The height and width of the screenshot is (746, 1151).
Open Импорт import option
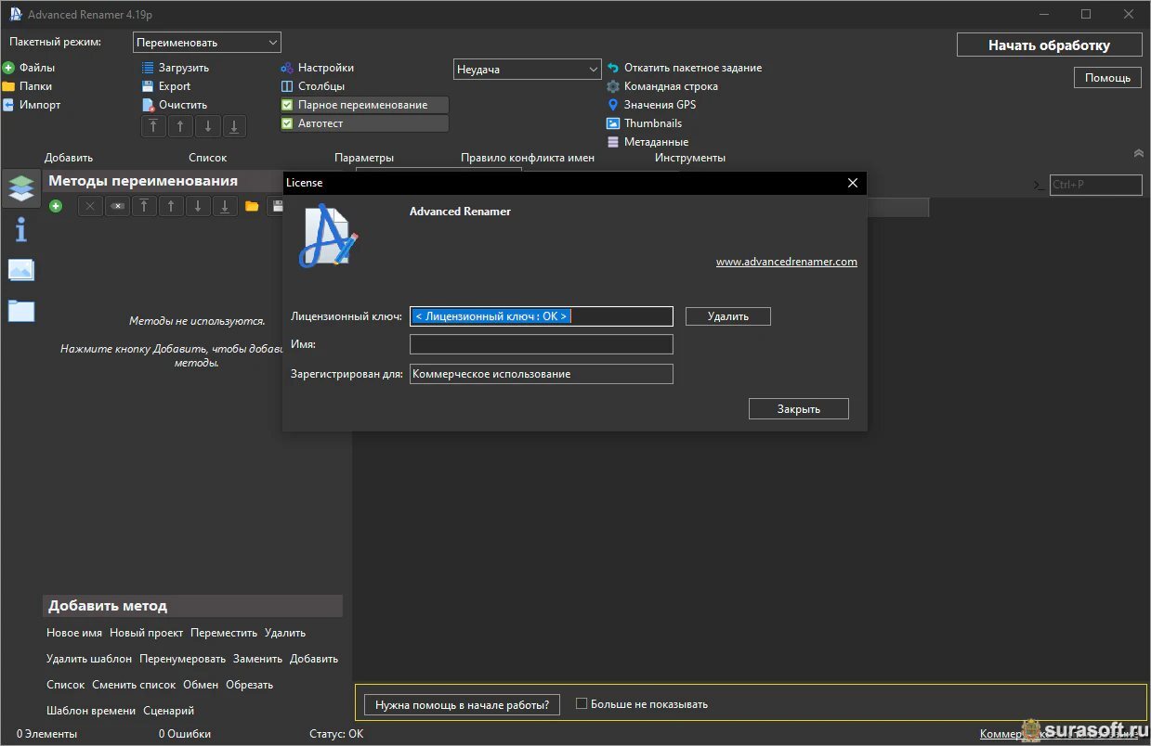(x=39, y=105)
